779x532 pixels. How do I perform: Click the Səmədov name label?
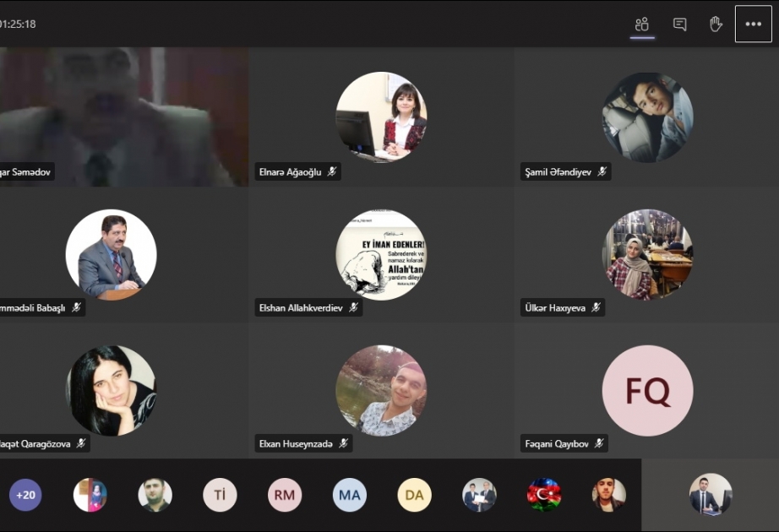click(x=25, y=172)
